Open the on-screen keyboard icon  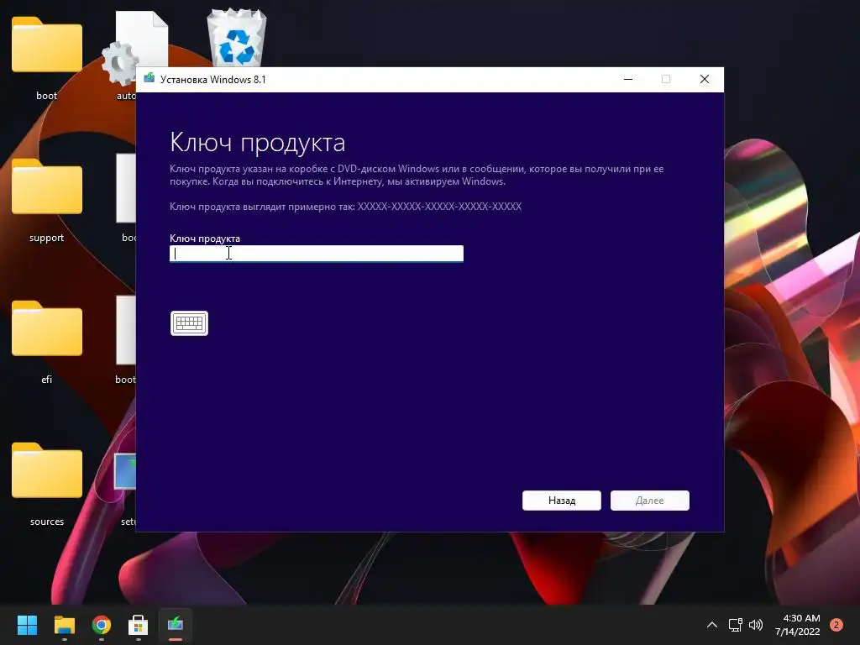tap(189, 323)
